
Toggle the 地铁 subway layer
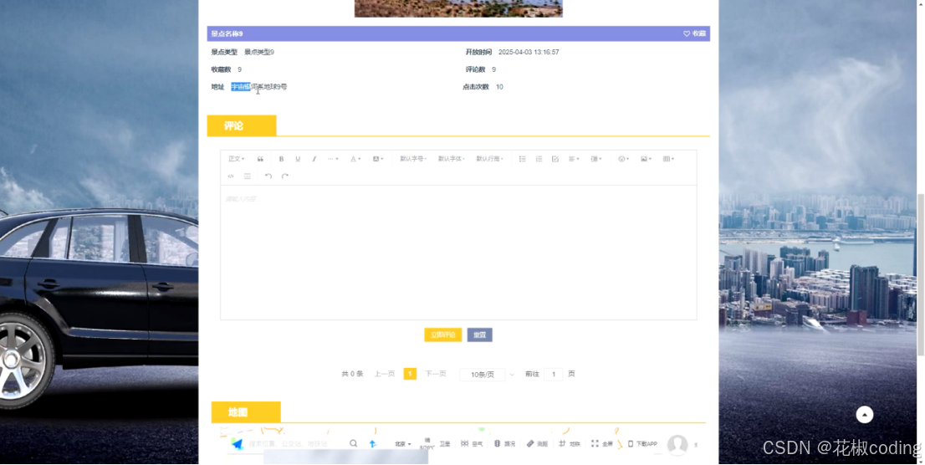tap(570, 444)
